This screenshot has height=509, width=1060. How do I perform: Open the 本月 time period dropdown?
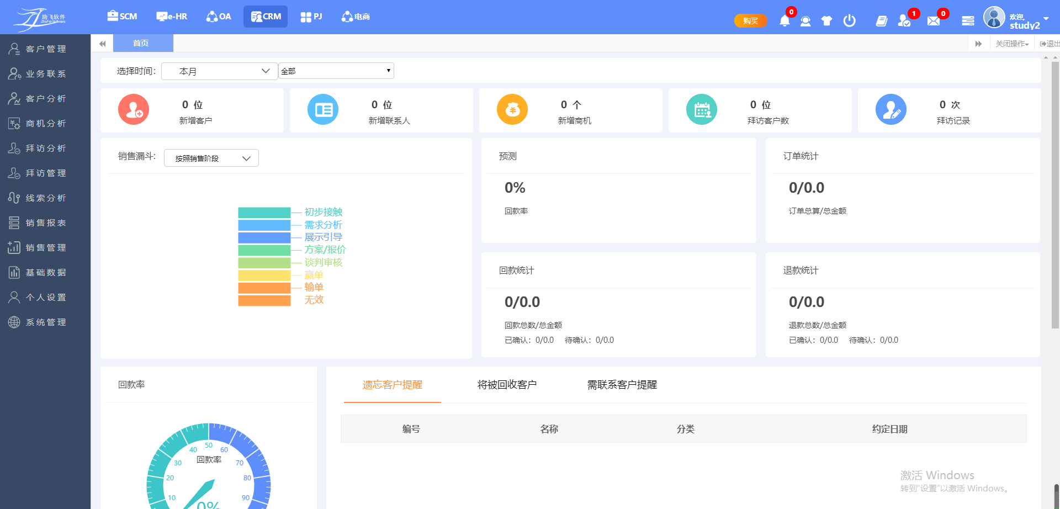[x=219, y=71]
